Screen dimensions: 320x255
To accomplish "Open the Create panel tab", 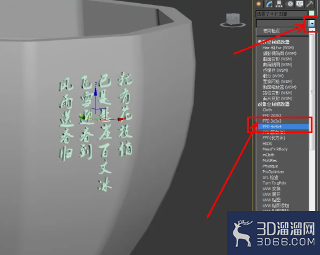I will coord(258,4).
